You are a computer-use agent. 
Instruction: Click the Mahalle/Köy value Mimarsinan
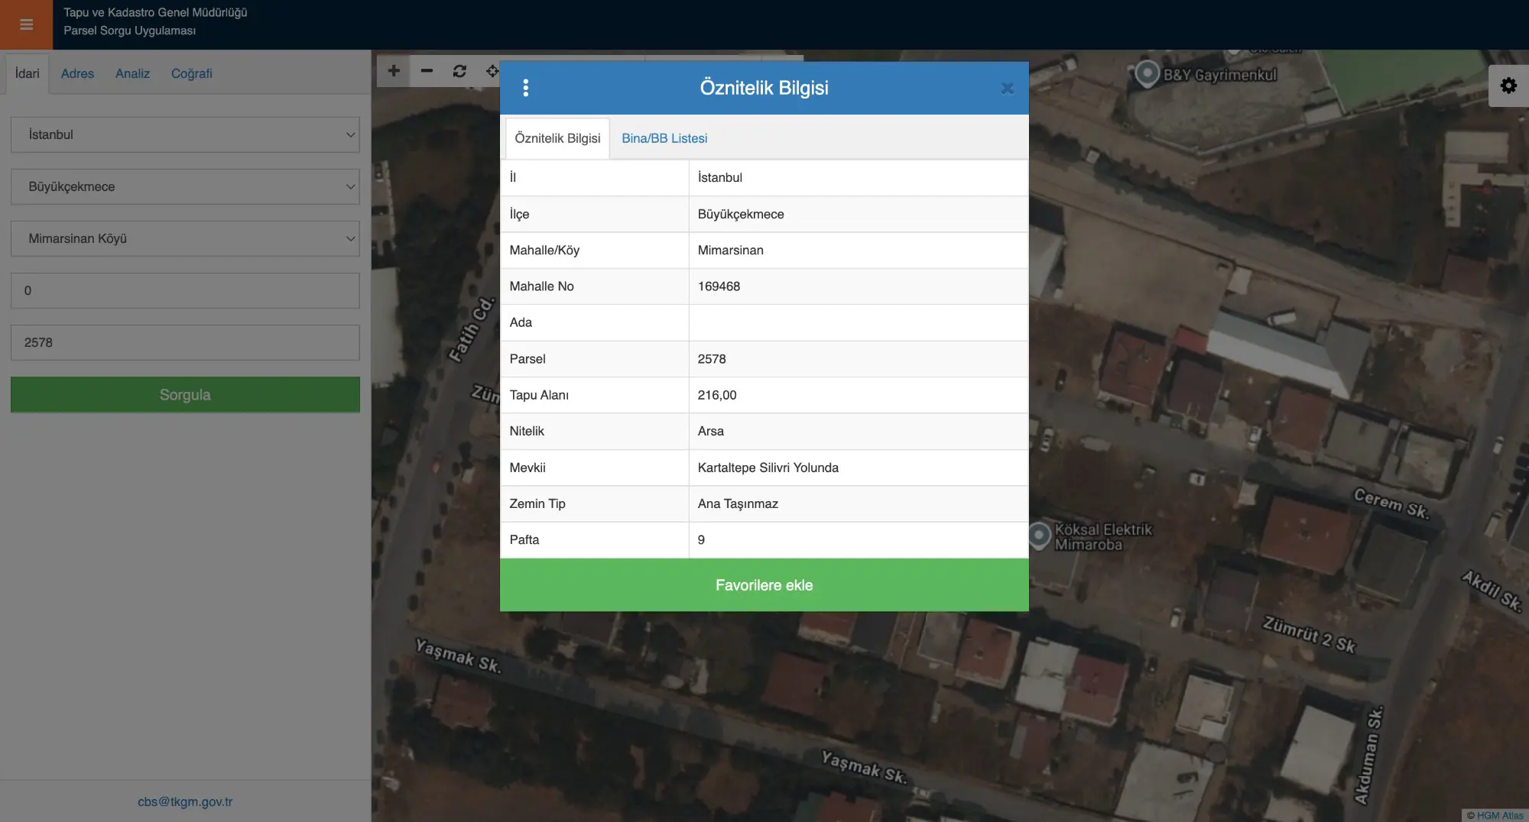[x=730, y=250]
